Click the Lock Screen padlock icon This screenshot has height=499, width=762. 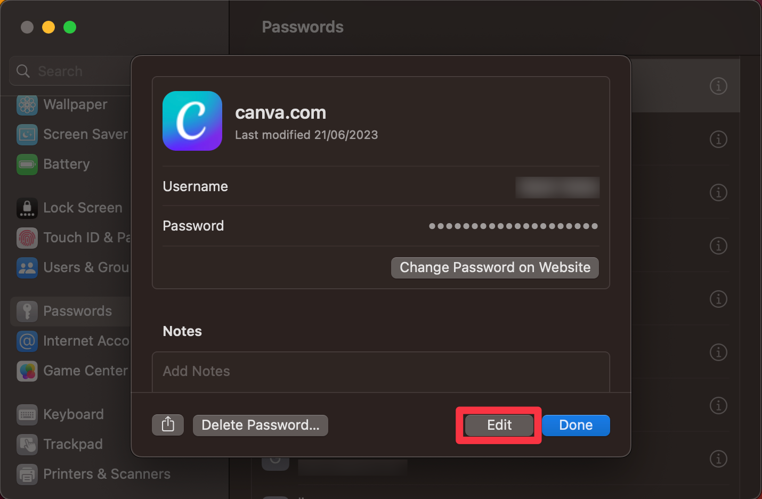point(27,208)
